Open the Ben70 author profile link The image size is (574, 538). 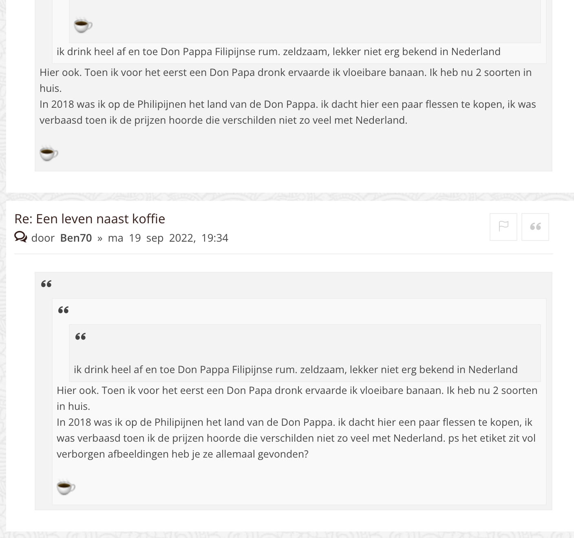tap(76, 238)
